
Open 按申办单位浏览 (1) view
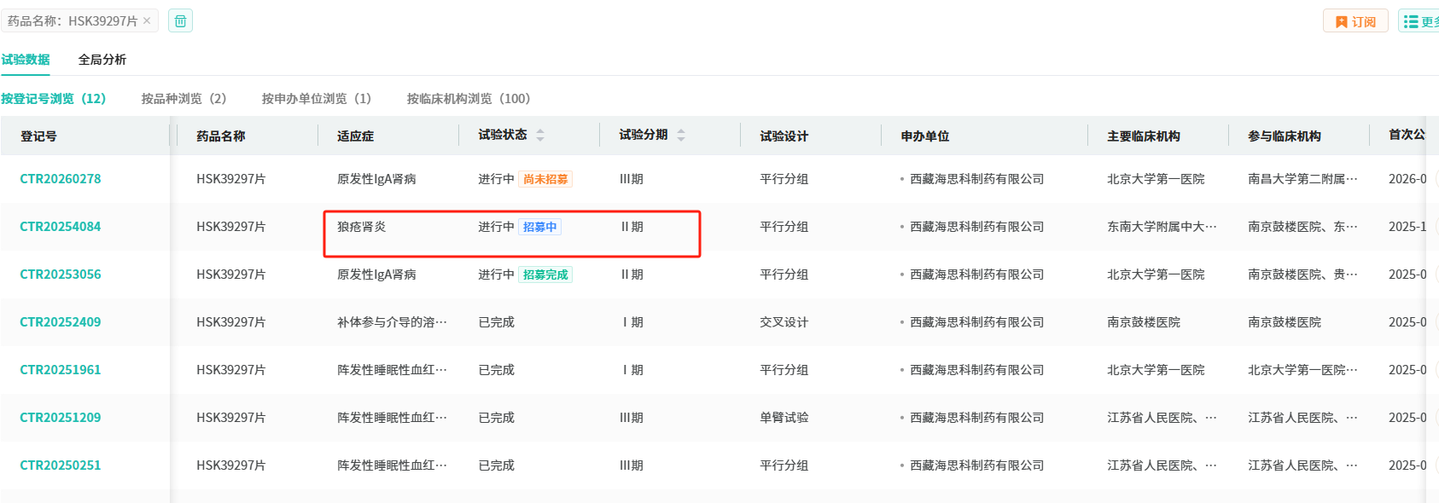point(316,99)
